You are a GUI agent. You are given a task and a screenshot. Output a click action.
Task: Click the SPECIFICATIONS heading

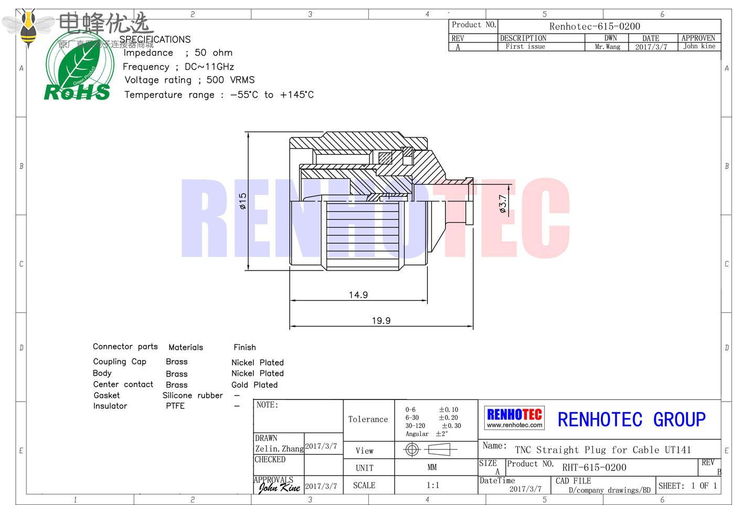155,39
